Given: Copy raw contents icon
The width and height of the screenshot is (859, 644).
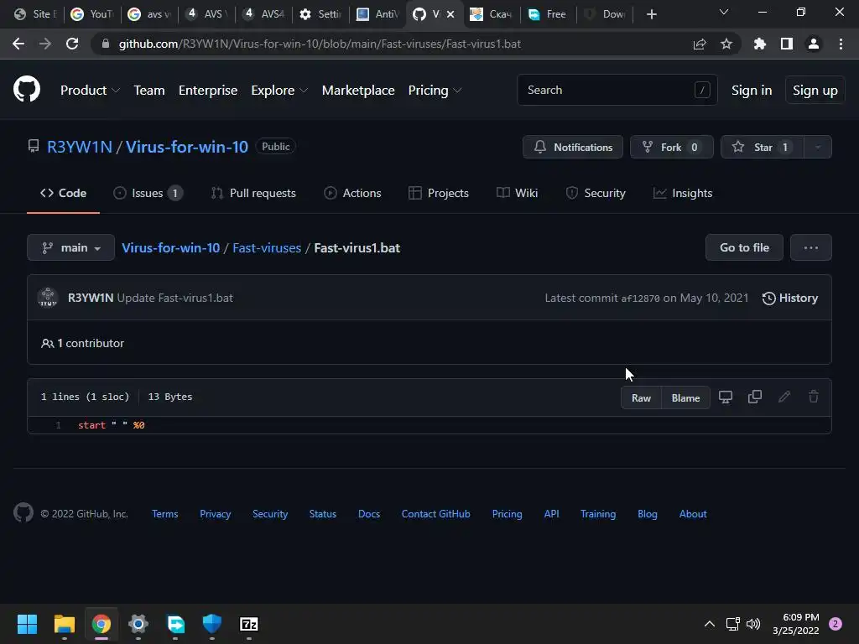Looking at the screenshot, I should pyautogui.click(x=755, y=397).
